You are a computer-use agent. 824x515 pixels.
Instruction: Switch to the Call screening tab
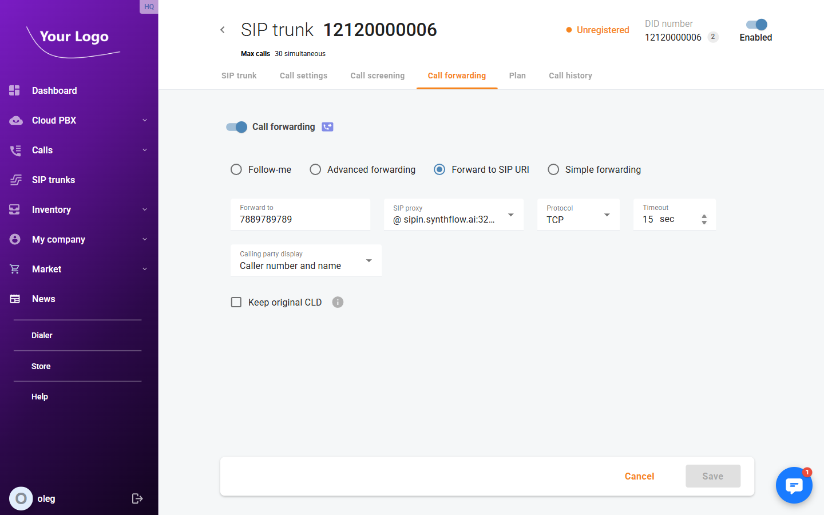point(377,76)
